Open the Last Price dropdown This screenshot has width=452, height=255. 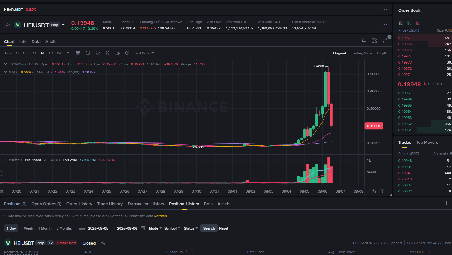coord(144,53)
